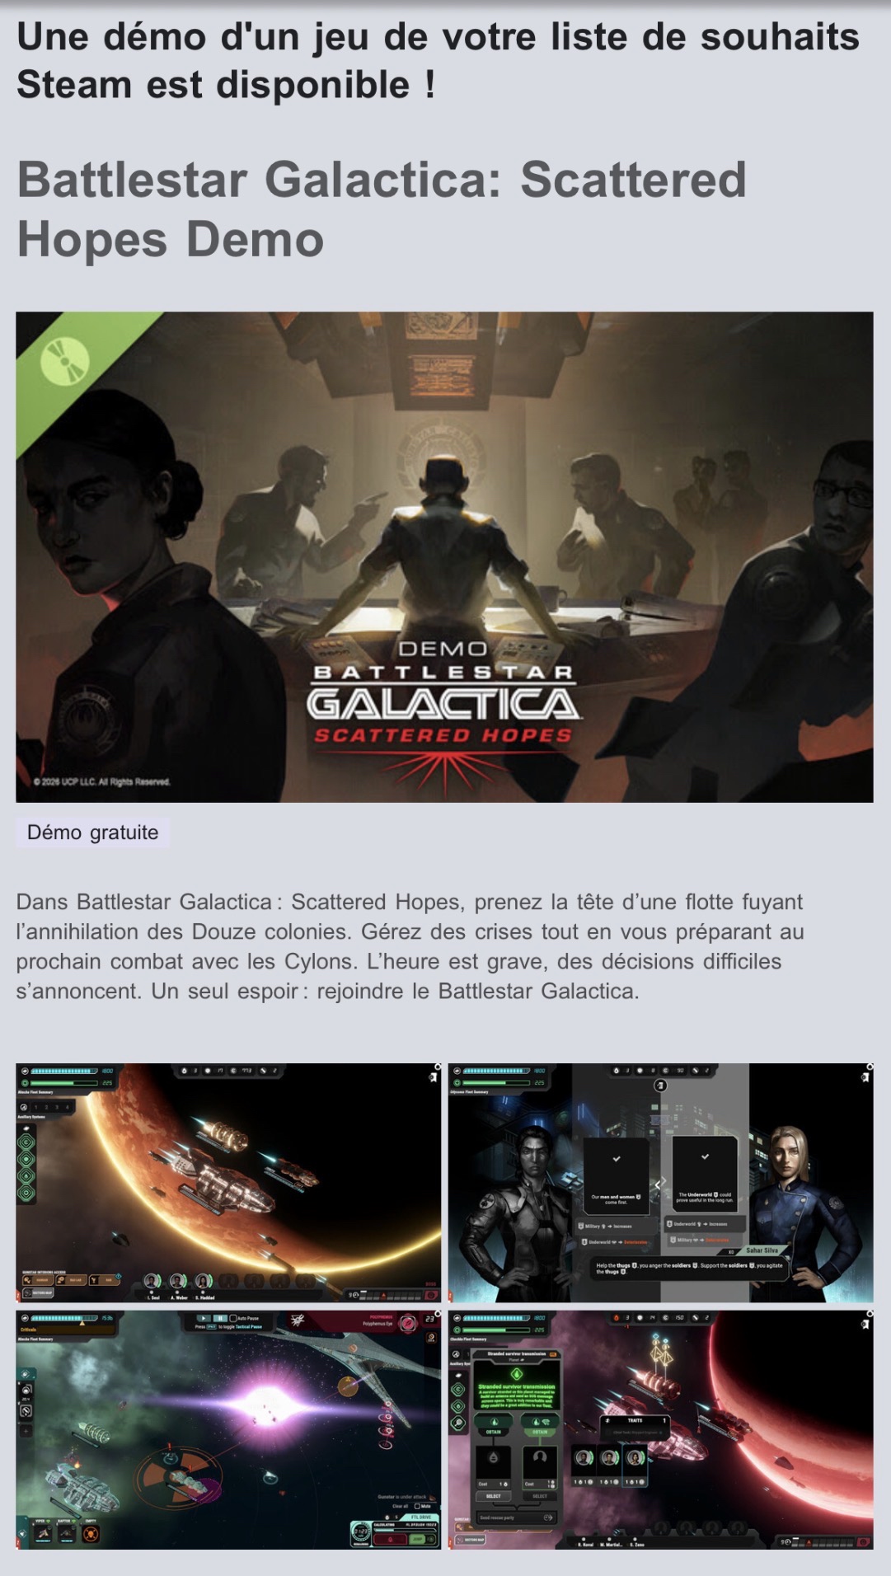Click the S. Haddad crew portrait icon

(x=203, y=1281)
